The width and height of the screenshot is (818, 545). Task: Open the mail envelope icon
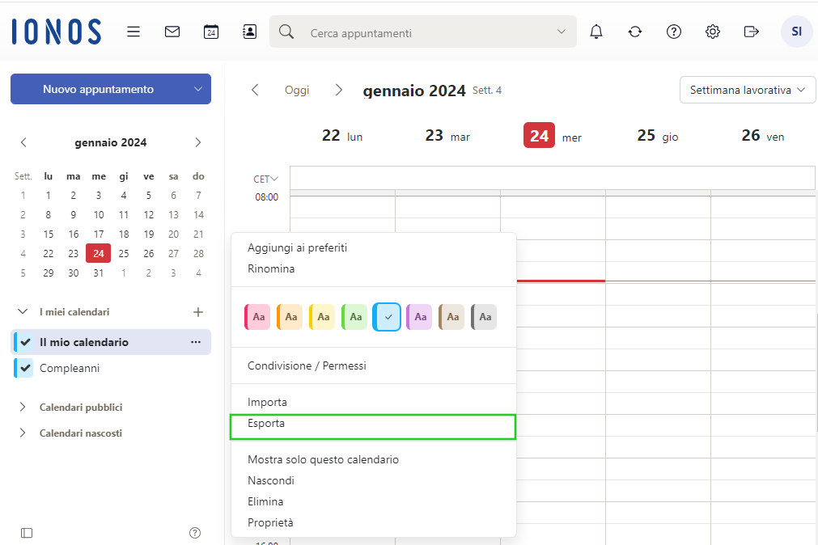click(172, 32)
